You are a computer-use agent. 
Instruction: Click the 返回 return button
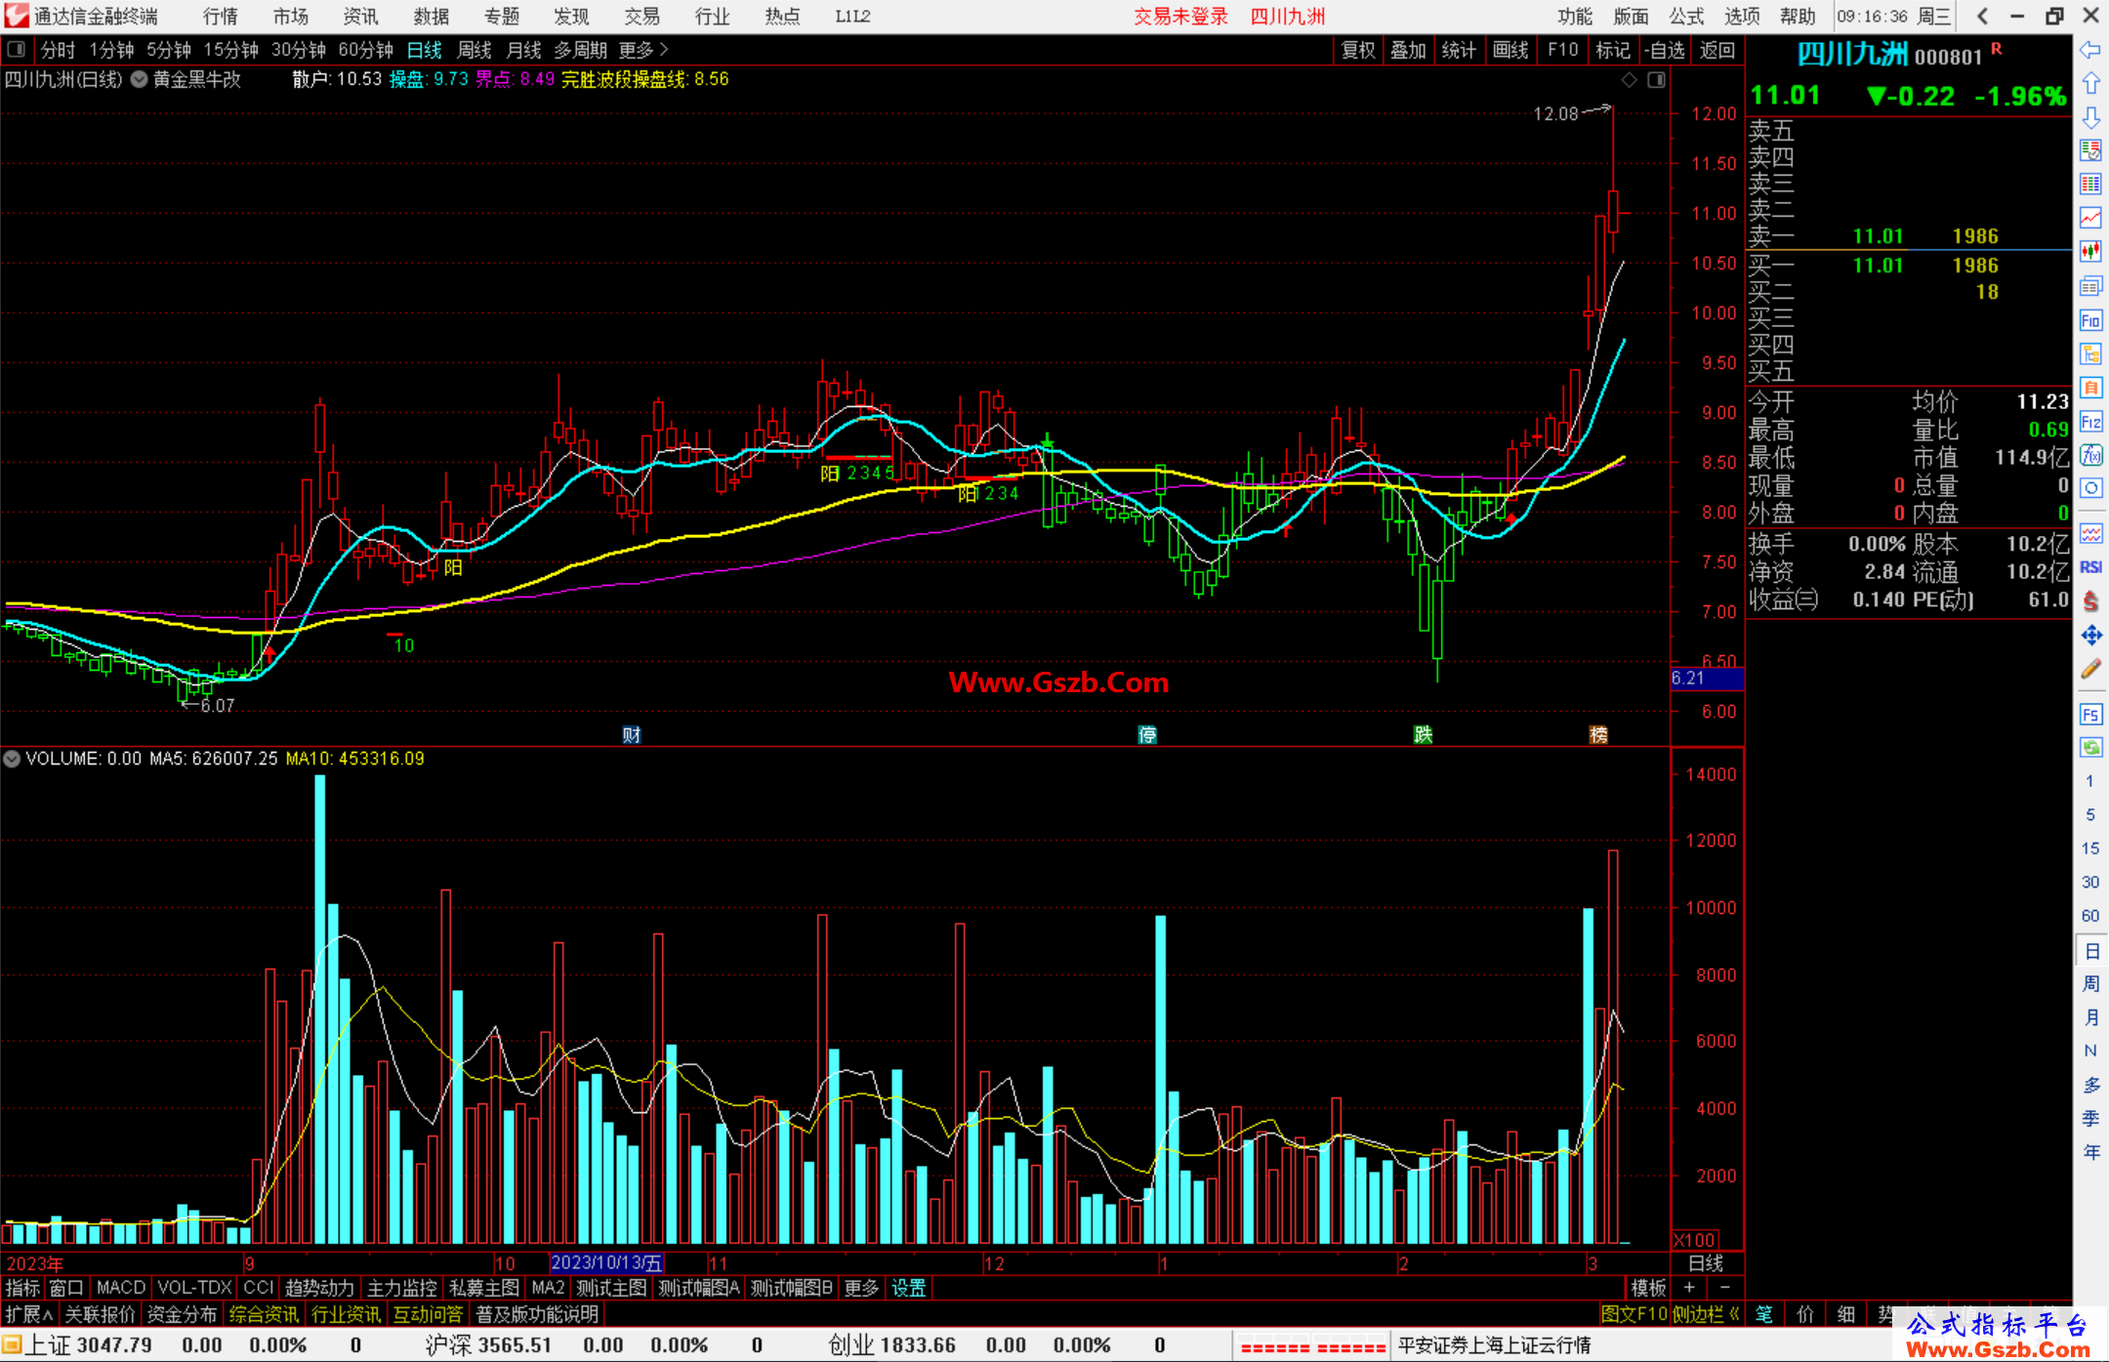click(1717, 50)
